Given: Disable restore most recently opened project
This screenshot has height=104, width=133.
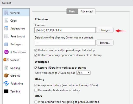Looking at the screenshot, I should pyautogui.click(x=36, y=50).
